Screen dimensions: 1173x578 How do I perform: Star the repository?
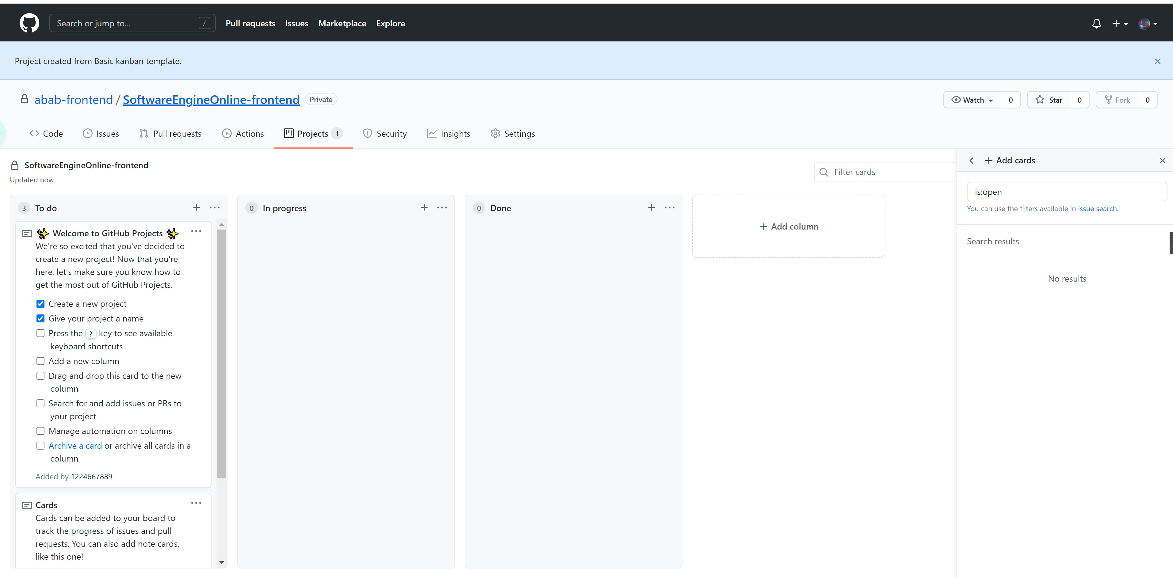(1048, 100)
